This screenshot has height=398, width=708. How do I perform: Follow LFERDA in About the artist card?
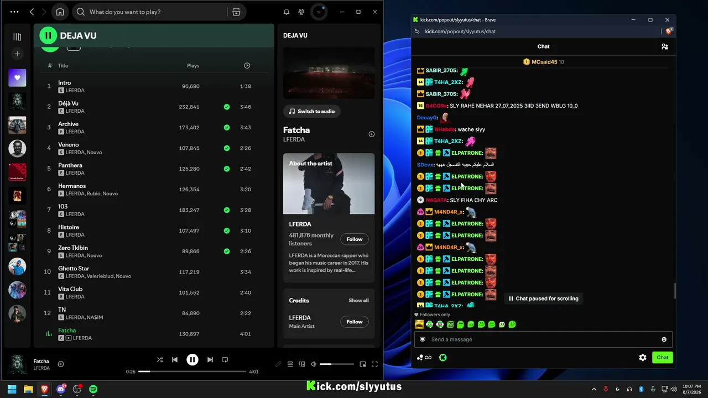point(355,239)
